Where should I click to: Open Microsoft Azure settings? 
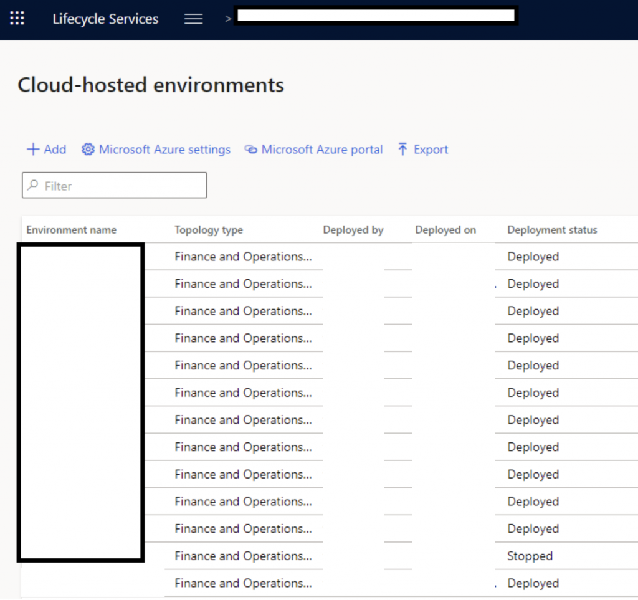click(x=164, y=150)
